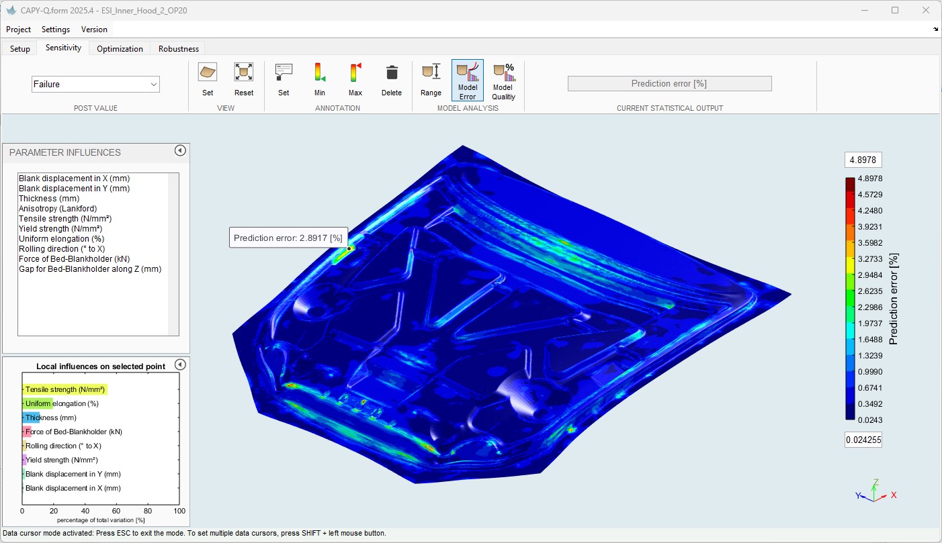Viewport: 942px width, 543px height.
Task: Collapse the Local influences panel
Action: point(180,364)
